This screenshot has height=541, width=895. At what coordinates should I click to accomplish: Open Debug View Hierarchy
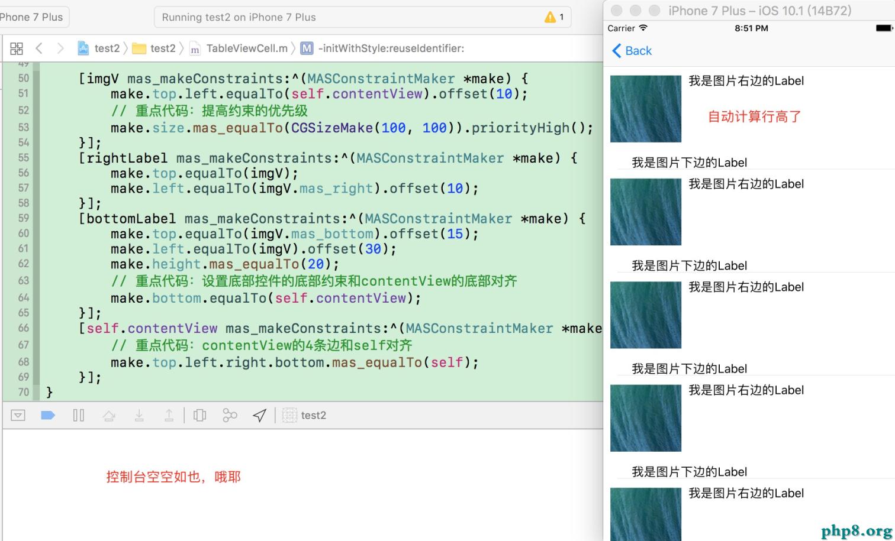click(x=200, y=416)
